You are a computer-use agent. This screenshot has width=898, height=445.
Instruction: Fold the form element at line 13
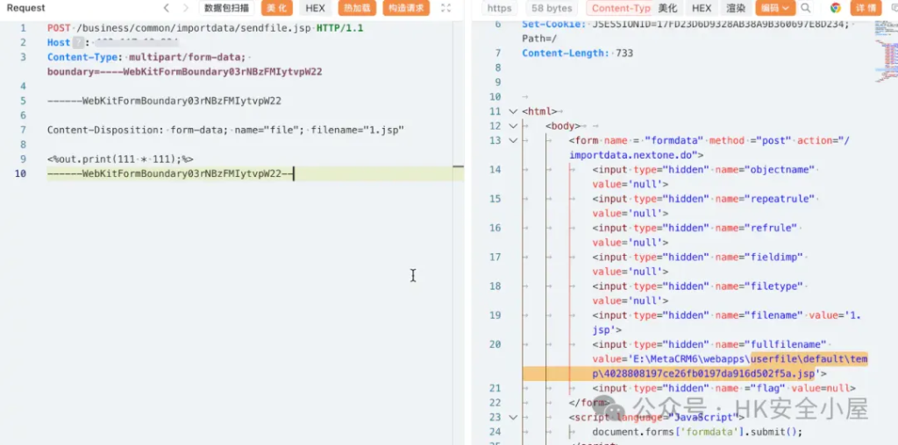click(513, 141)
